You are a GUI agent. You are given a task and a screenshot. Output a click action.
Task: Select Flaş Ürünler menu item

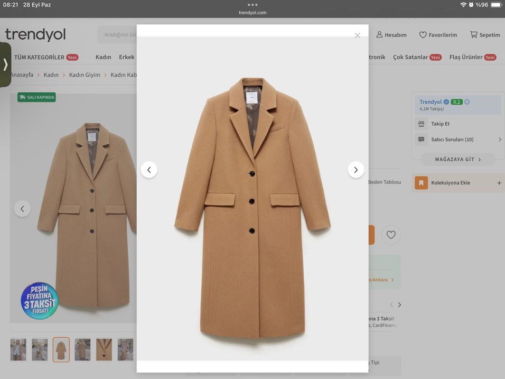tap(466, 57)
